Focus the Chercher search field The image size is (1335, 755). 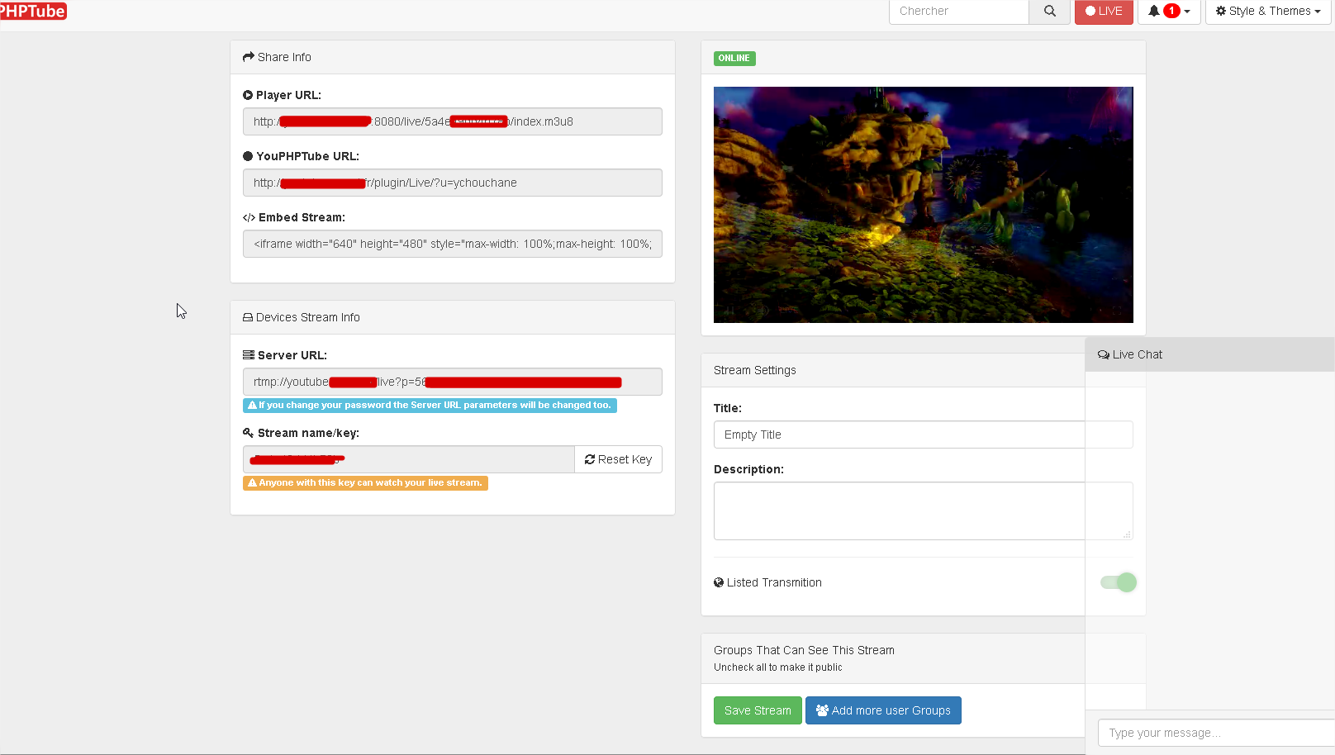point(959,12)
